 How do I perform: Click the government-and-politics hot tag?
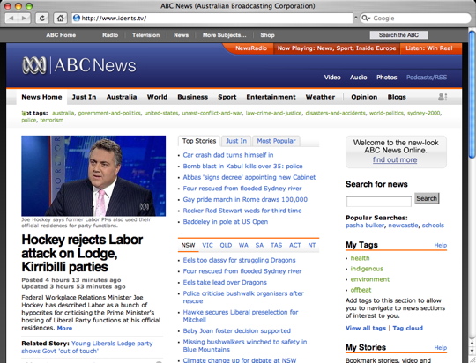tap(109, 113)
